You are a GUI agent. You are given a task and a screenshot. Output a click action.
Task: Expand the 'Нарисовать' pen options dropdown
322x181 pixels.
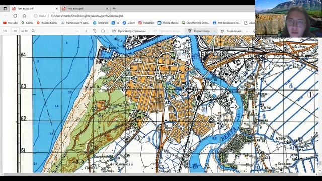(215, 31)
